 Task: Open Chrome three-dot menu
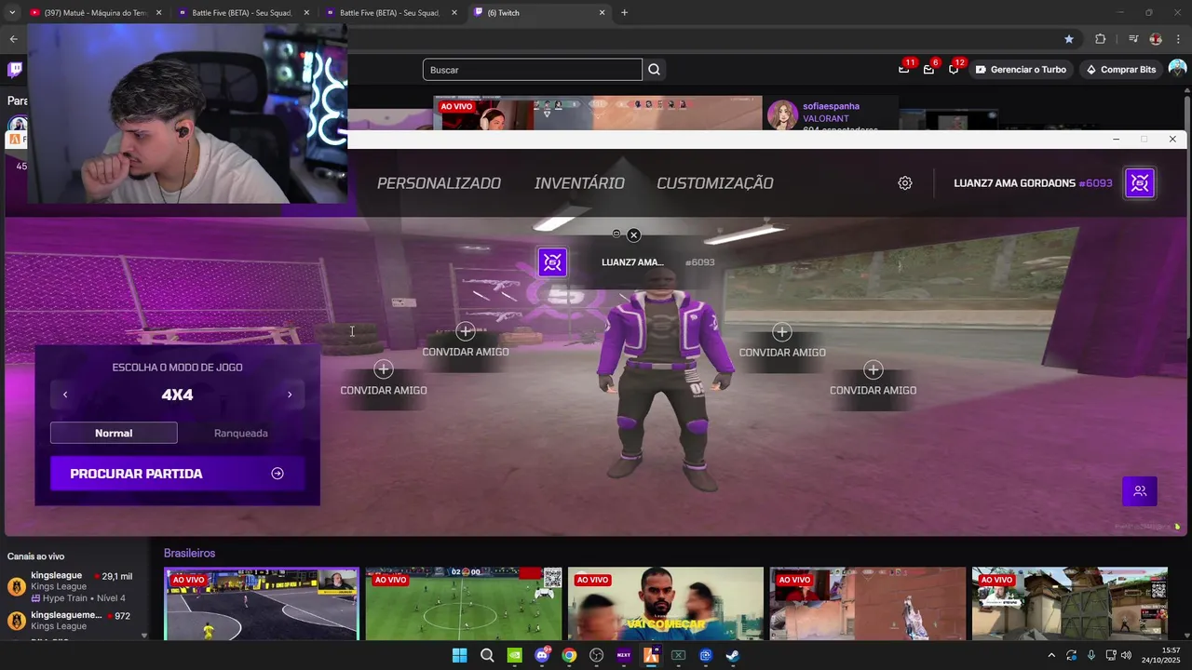[x=1179, y=39]
